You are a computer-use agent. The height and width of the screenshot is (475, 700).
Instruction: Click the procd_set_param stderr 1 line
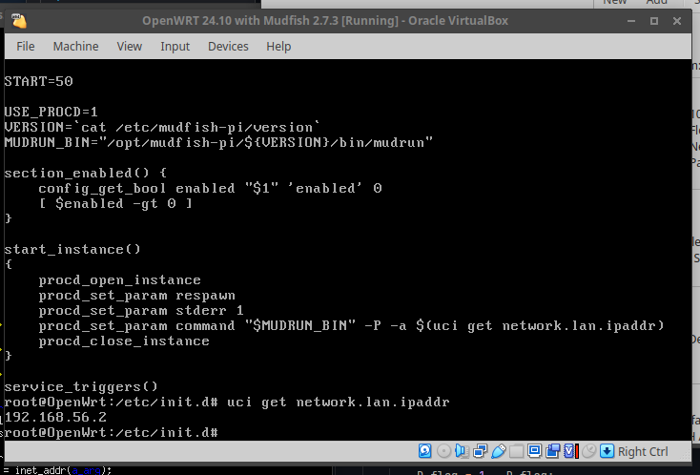coord(141,310)
